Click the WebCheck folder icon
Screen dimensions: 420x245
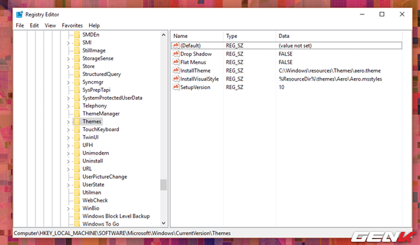(77, 200)
